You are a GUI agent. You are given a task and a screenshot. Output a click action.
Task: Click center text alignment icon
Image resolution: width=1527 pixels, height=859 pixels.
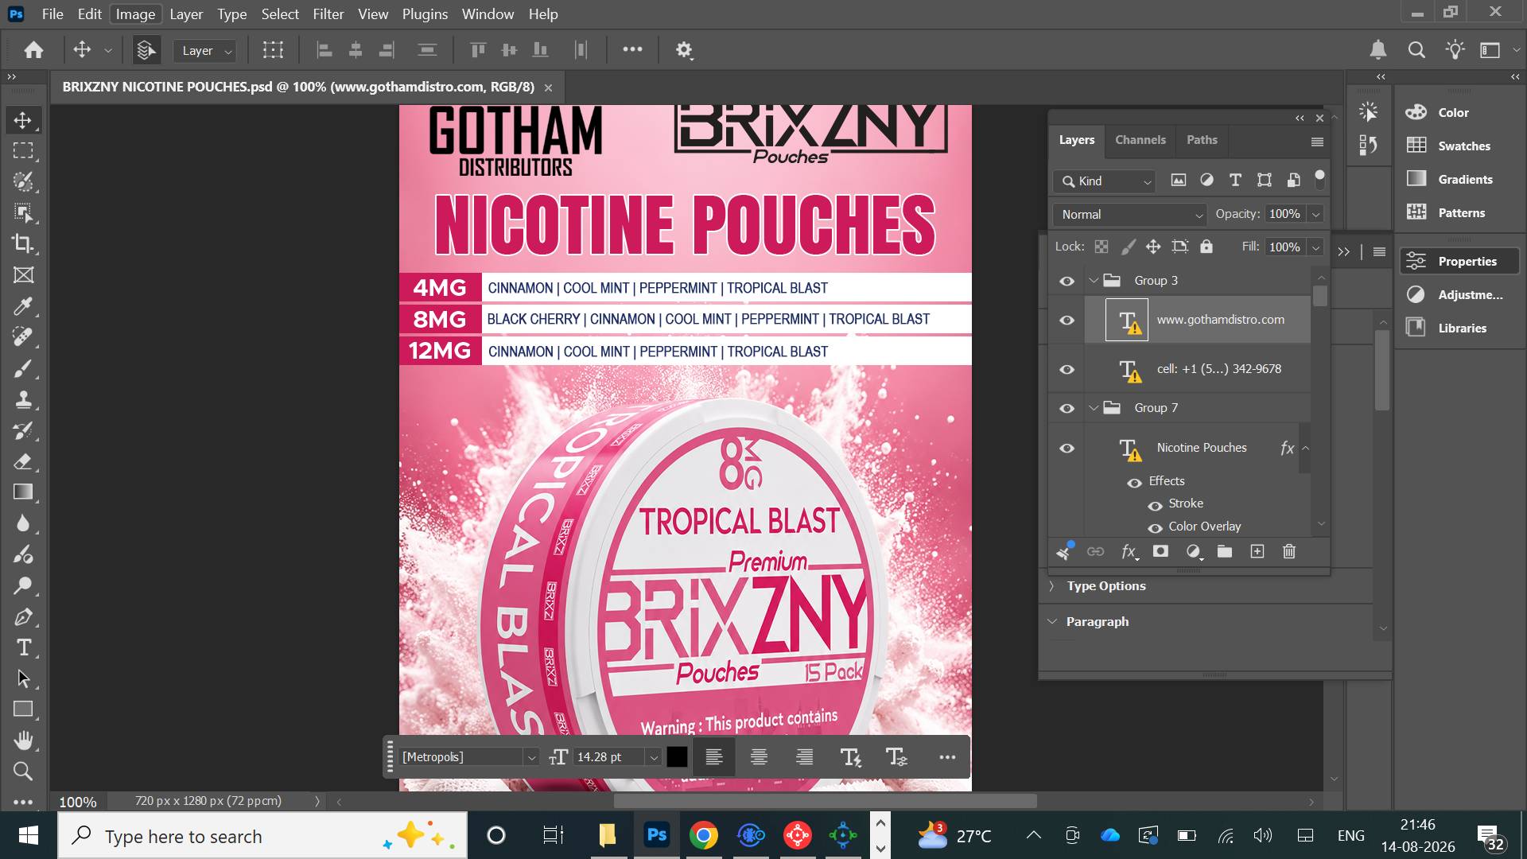coord(759,757)
